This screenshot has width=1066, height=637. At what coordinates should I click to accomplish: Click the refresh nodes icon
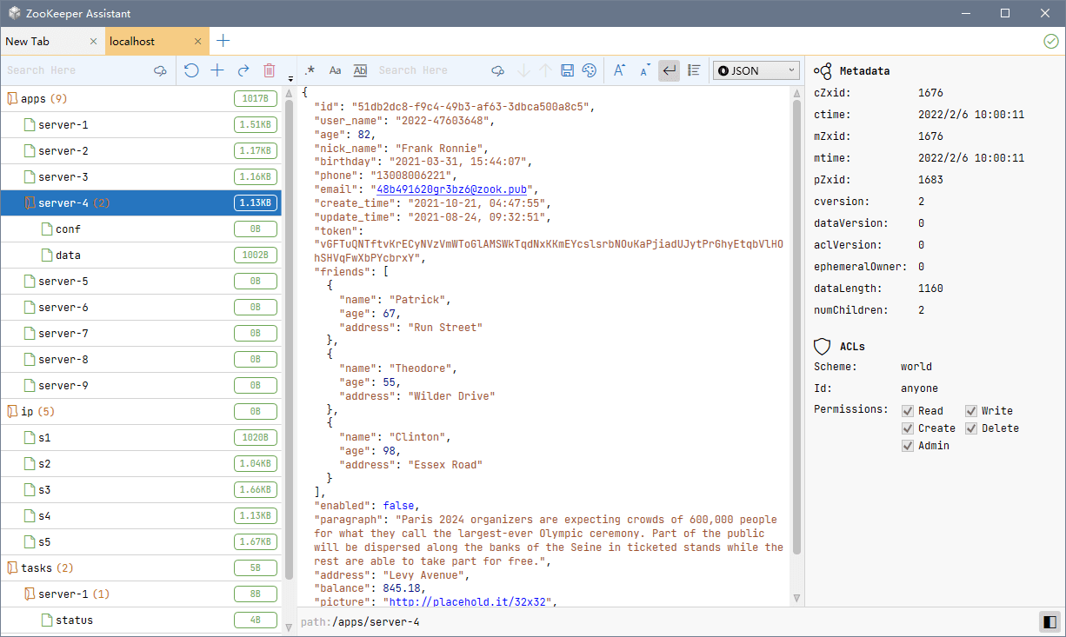[x=191, y=70]
